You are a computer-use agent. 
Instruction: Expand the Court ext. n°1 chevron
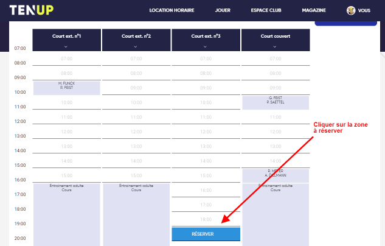tap(66, 46)
